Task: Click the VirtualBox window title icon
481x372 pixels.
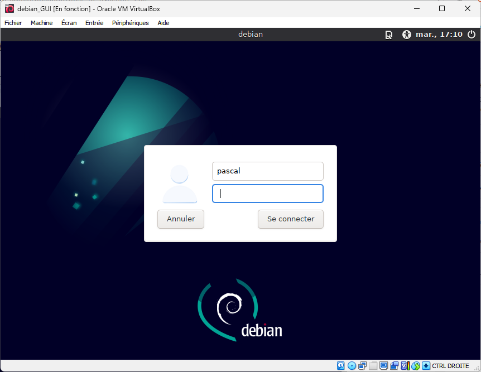Action: 9,8
